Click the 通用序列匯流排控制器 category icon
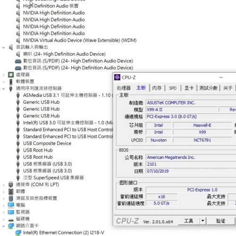The image size is (236, 236). coord(11,88)
